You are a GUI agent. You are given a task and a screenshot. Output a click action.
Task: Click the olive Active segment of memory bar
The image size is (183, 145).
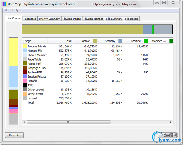pos(82,29)
